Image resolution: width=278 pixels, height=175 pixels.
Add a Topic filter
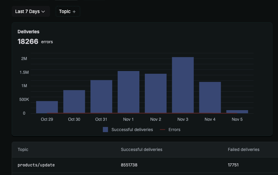pos(68,11)
